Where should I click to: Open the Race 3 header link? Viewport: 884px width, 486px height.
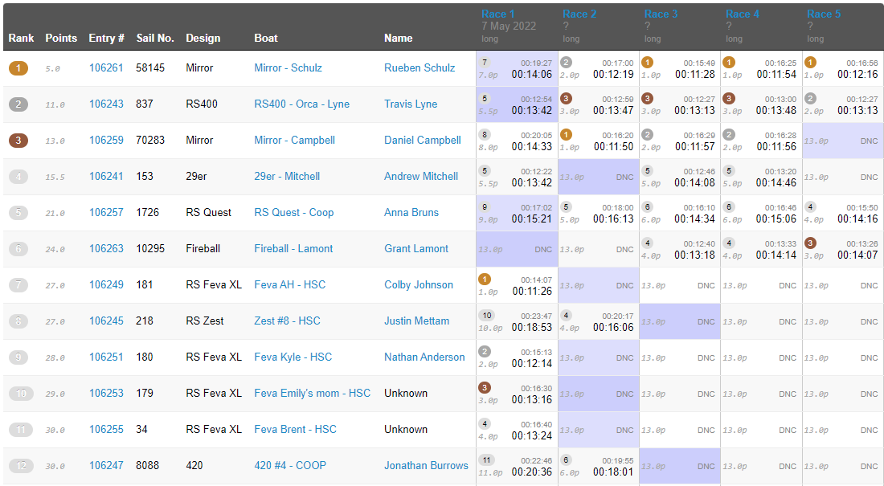point(661,14)
